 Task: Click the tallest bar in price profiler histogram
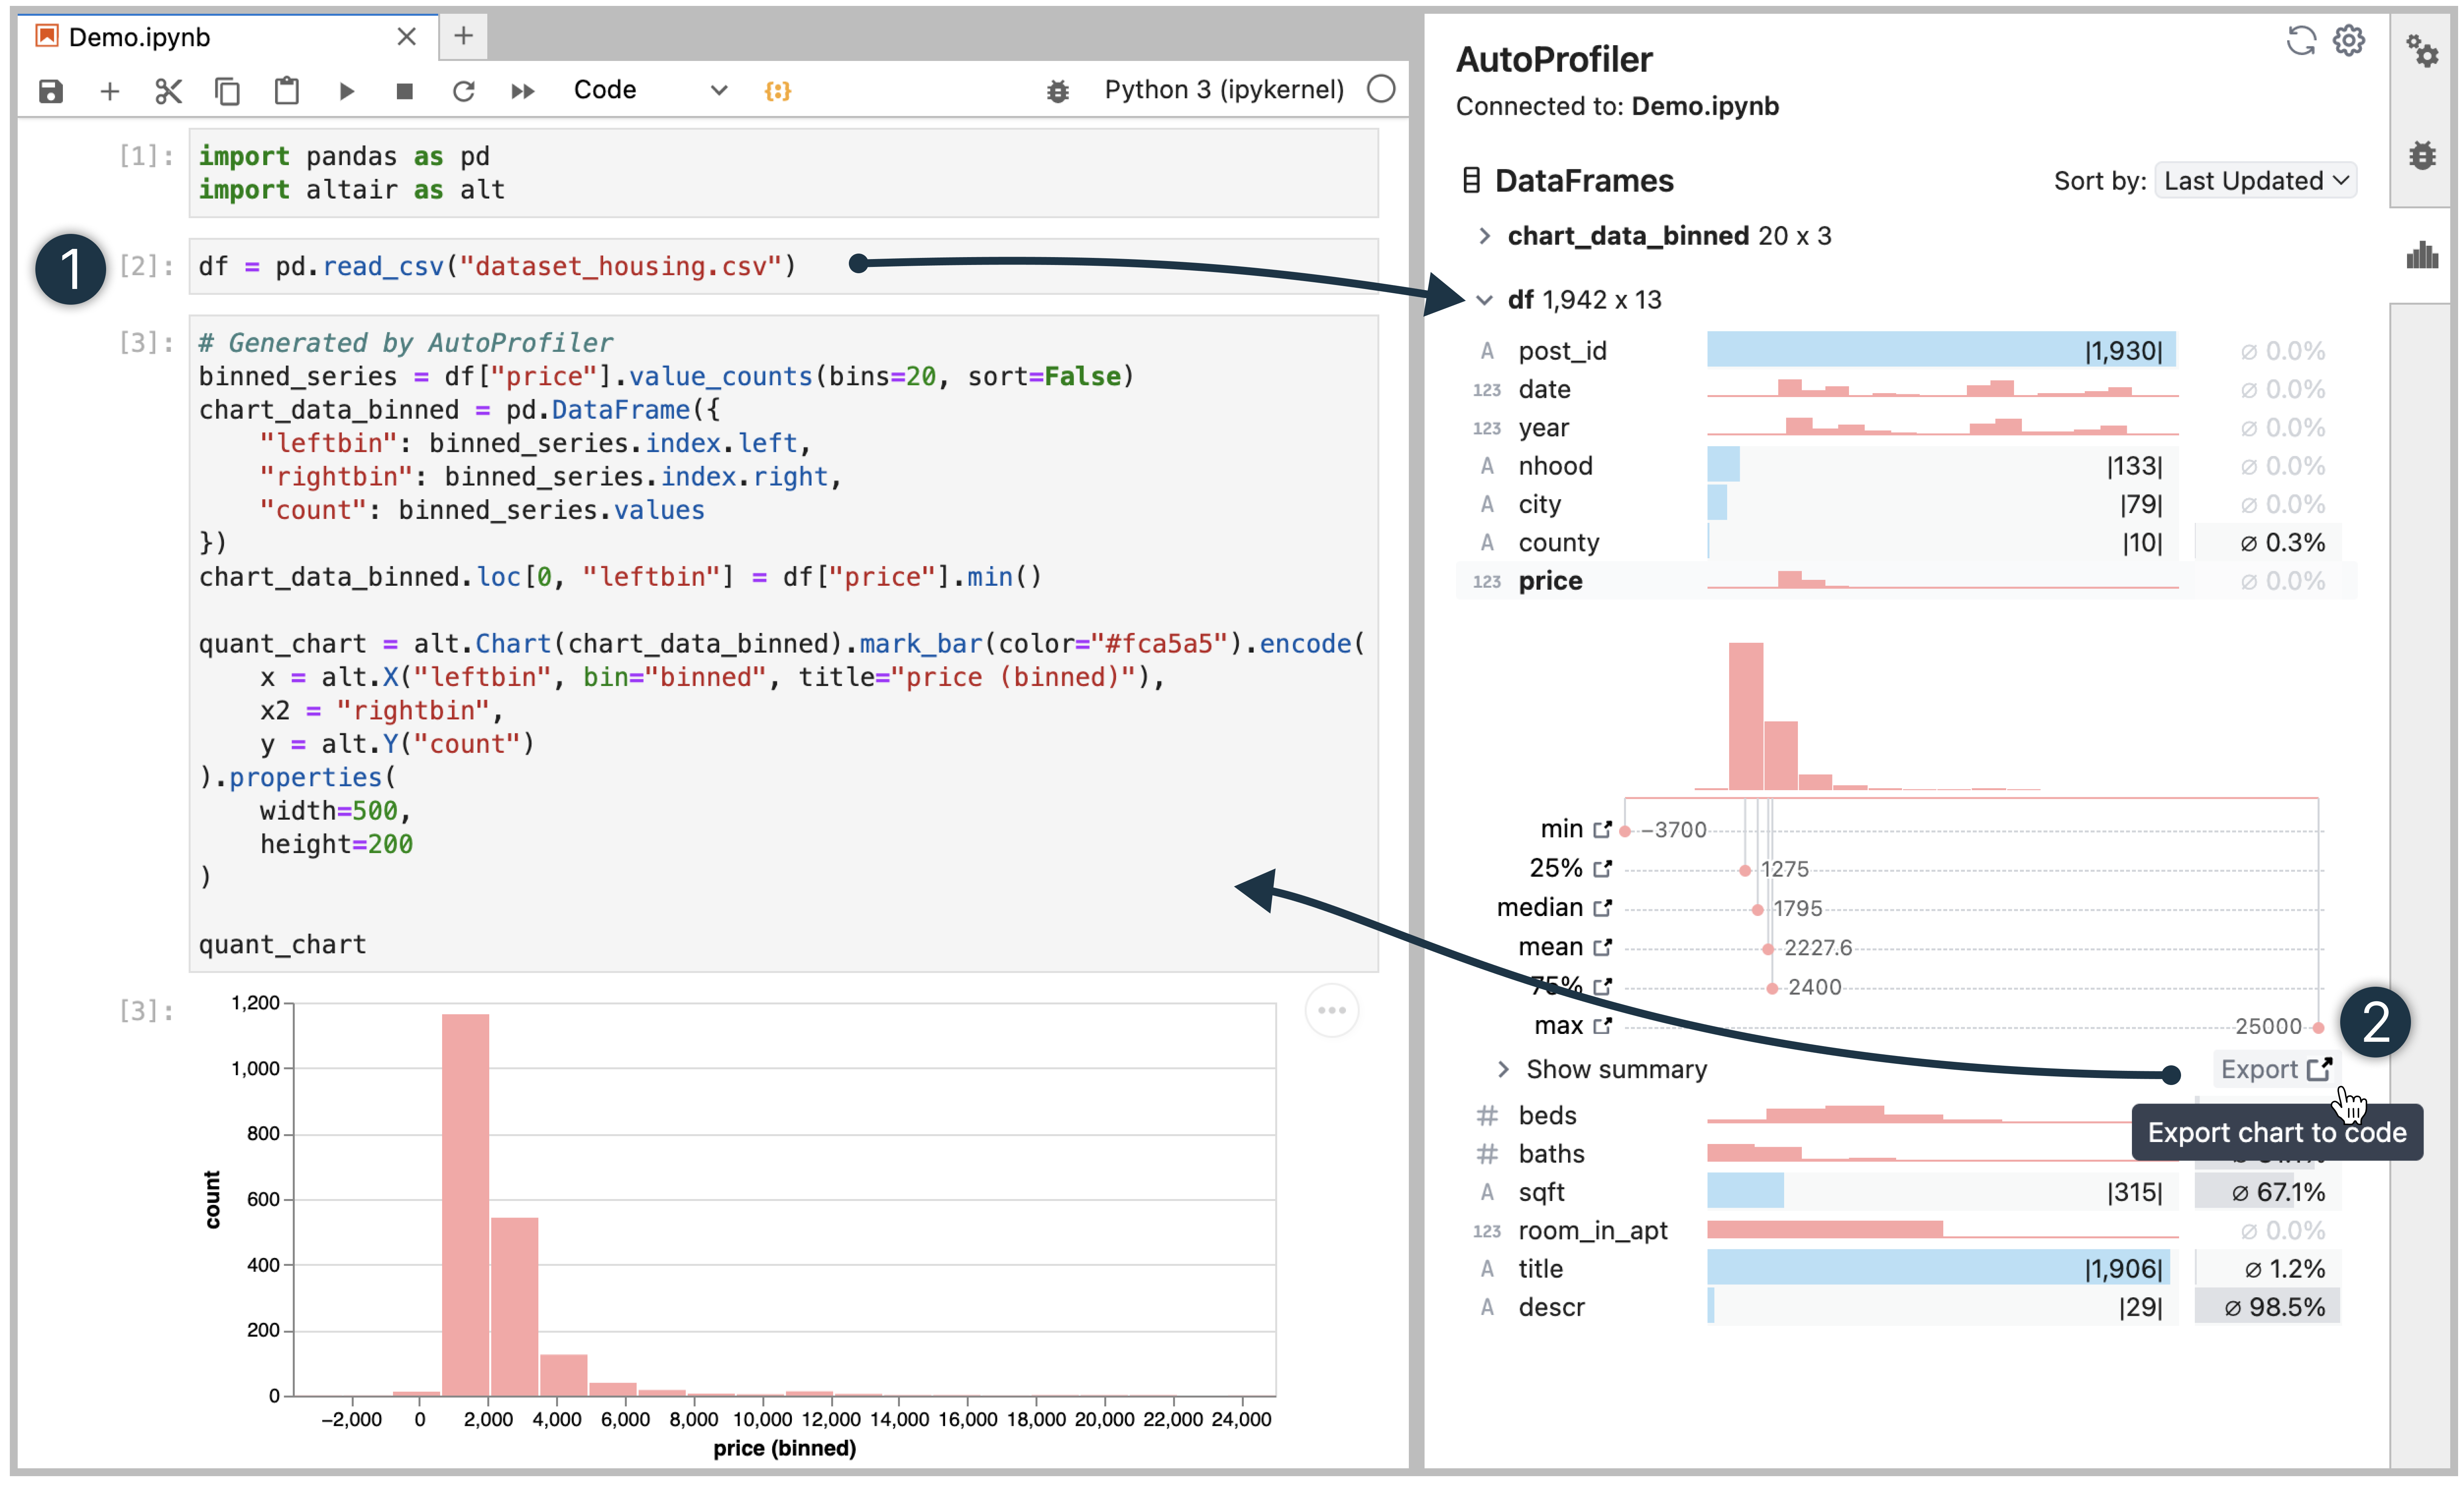(1746, 717)
